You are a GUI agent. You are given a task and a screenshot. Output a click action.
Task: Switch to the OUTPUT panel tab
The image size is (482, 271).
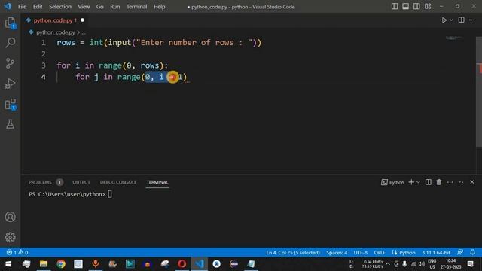[x=81, y=182]
